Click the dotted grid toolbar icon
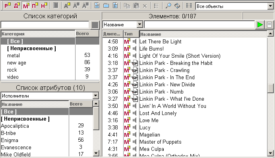The width and height of the screenshot is (275, 158). [189, 6]
